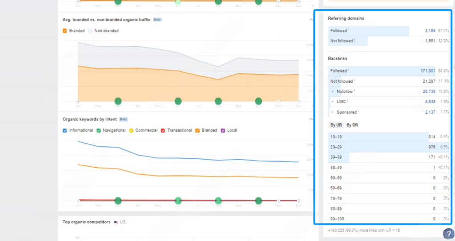Image resolution: width=455 pixels, height=241 pixels.
Task: Select the 60–69 UR range row
Action: (x=388, y=188)
